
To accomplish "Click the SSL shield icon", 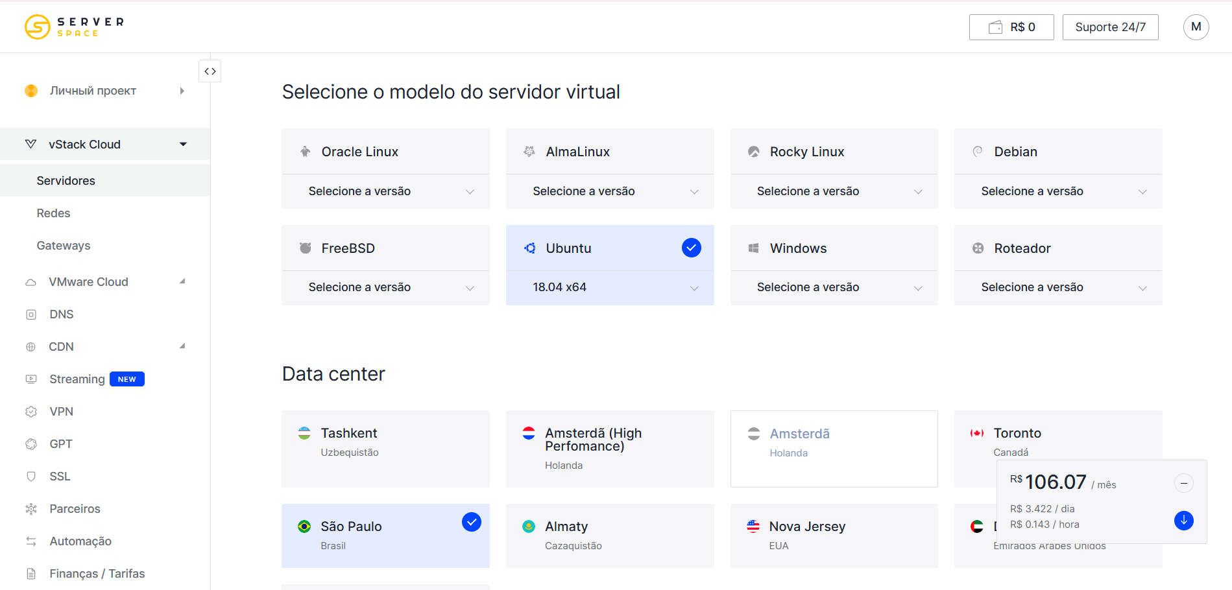I will pos(31,477).
